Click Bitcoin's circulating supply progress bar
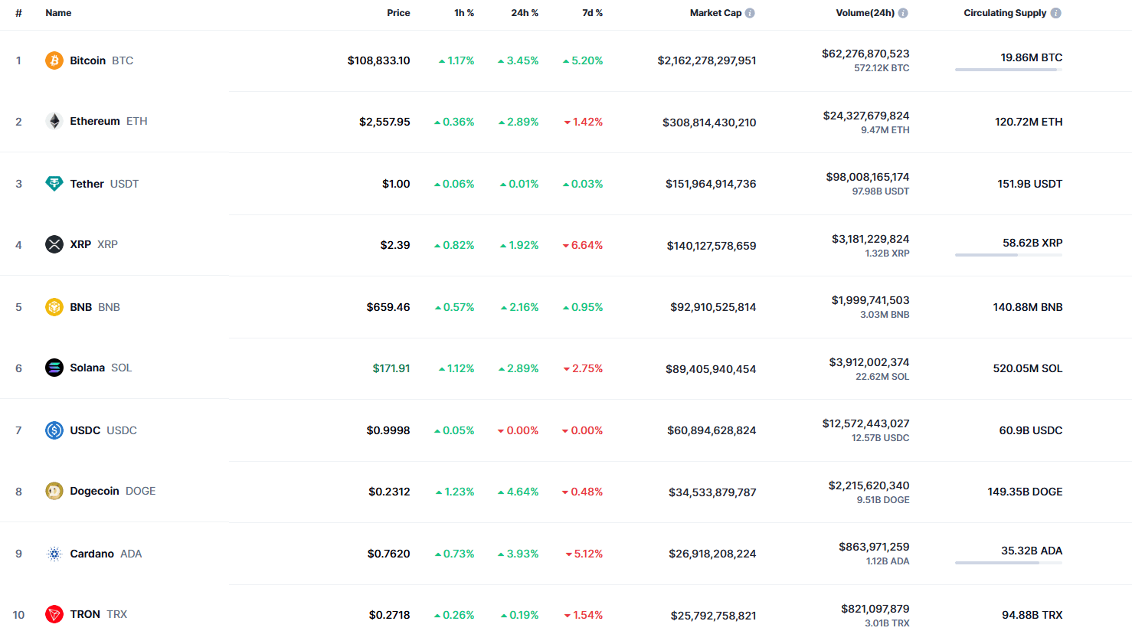1132x631 pixels. pyautogui.click(x=1008, y=70)
